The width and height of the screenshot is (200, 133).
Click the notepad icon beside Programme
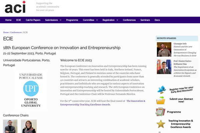(161, 112)
